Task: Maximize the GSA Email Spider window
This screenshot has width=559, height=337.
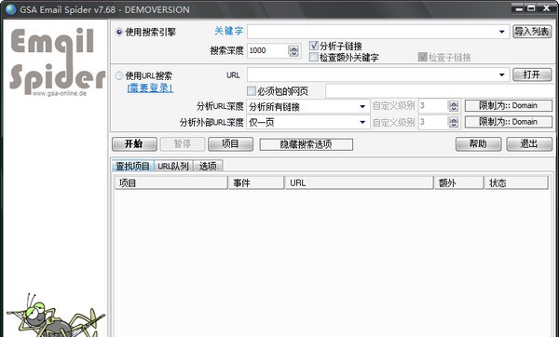Action: tap(531, 8)
